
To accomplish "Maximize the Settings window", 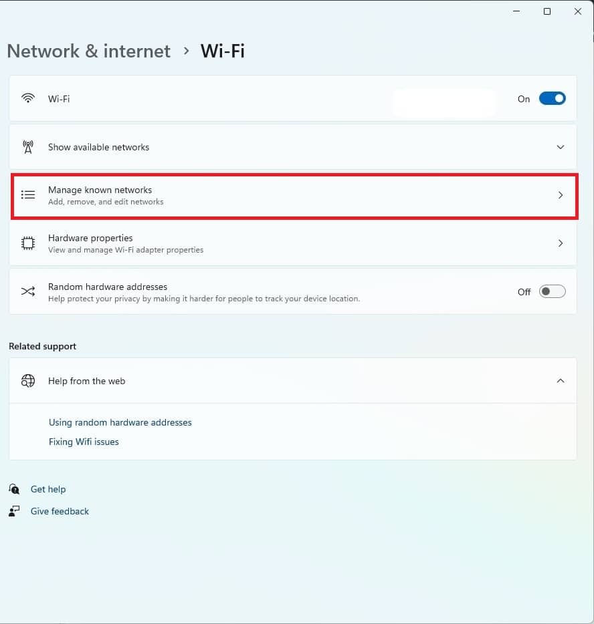I will pos(547,11).
